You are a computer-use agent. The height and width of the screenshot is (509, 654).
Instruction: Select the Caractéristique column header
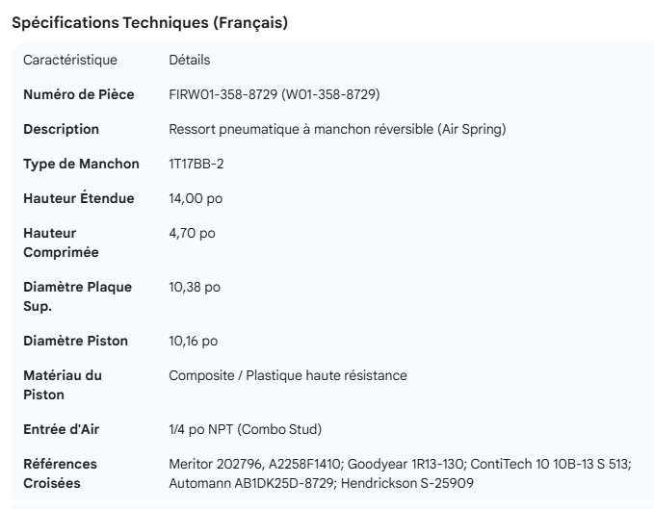70,61
